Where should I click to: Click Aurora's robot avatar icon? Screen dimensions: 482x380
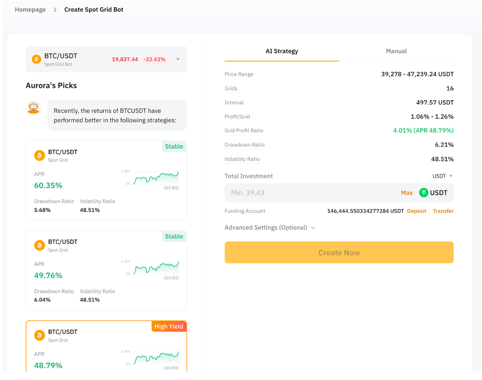coord(34,107)
